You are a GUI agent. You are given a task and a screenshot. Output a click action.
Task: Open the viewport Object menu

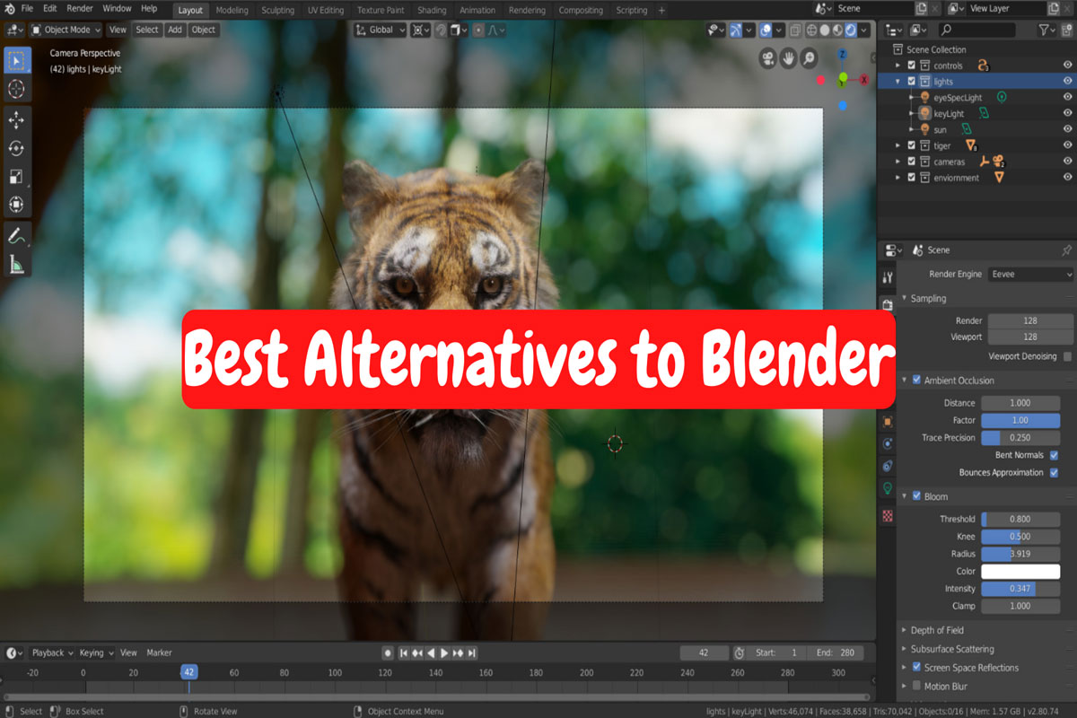204,30
